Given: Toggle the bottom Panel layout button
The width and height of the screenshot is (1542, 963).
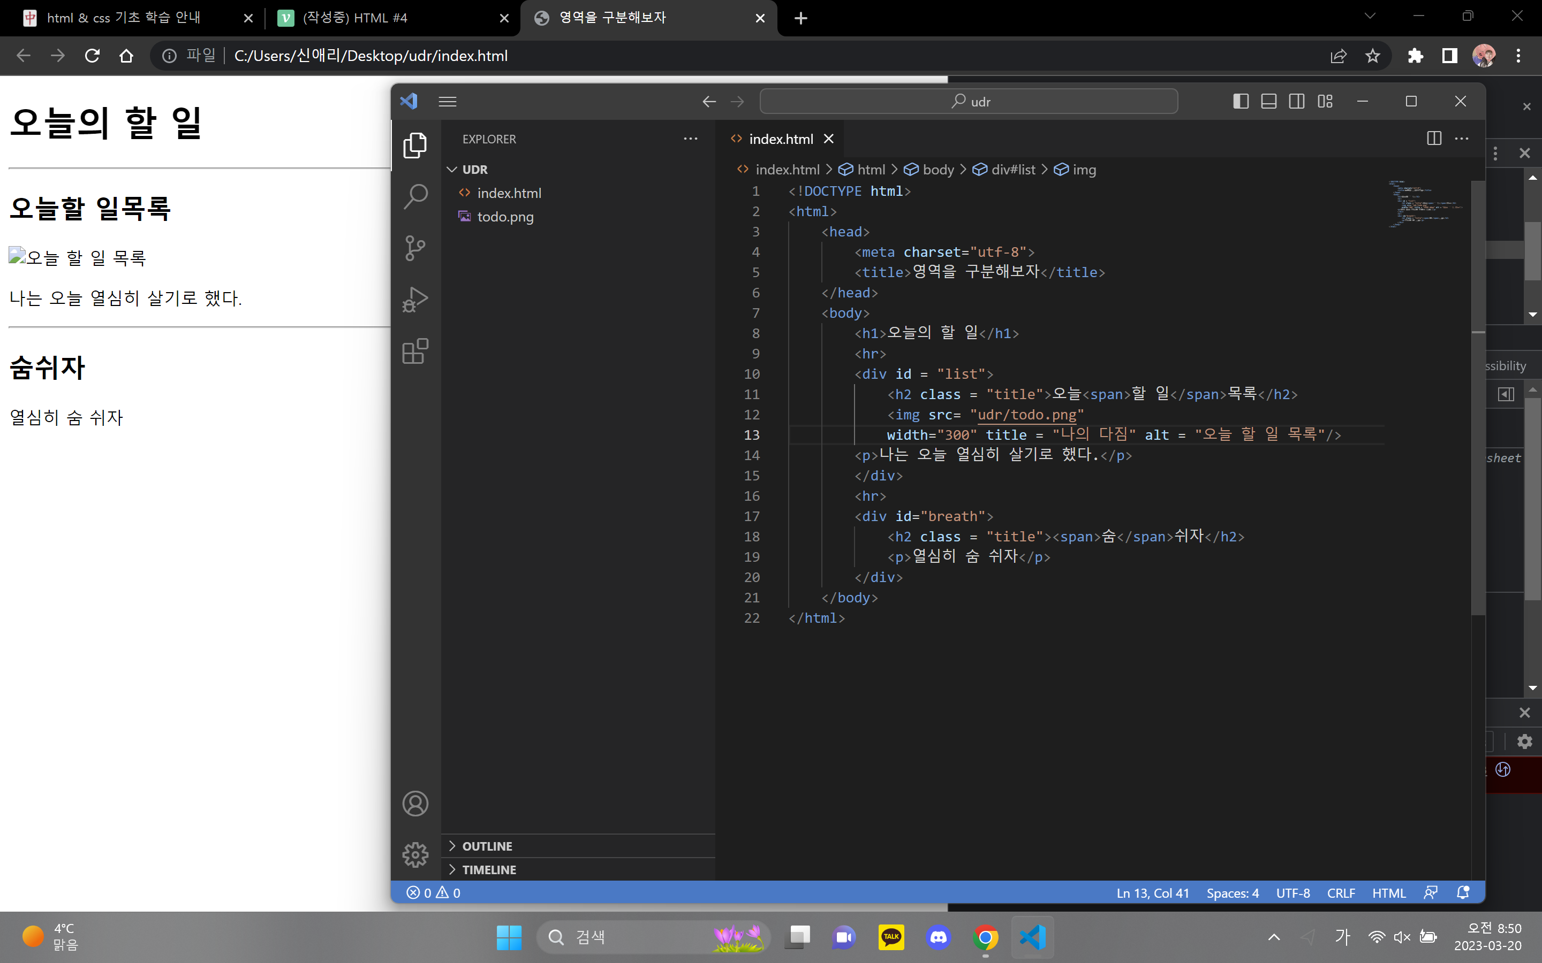Looking at the screenshot, I should (1268, 101).
